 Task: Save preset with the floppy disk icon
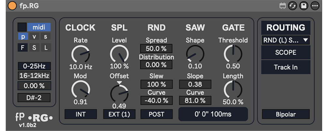click(x=304, y=6)
